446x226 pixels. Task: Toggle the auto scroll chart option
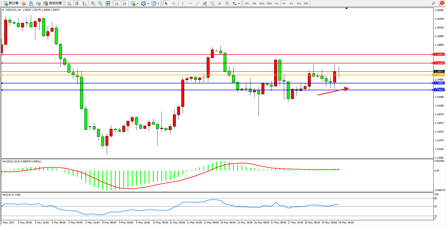pyautogui.click(x=117, y=3)
